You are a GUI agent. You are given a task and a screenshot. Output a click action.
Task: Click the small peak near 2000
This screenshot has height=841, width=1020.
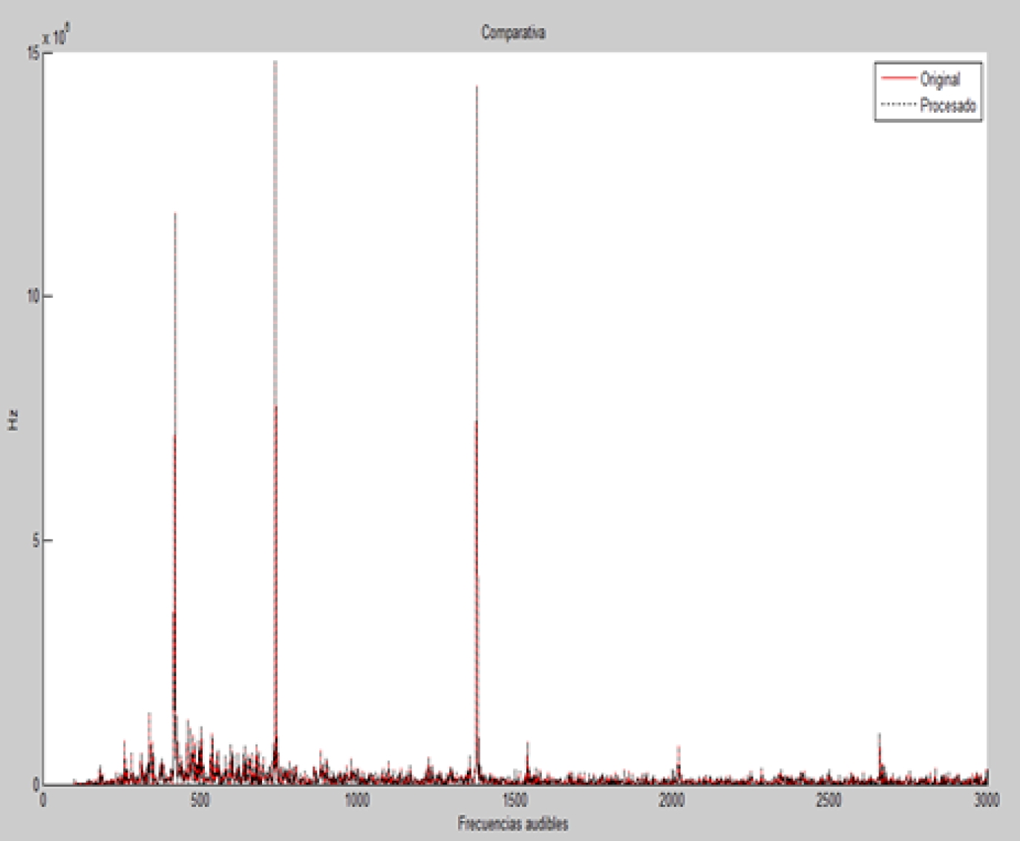coord(679,747)
